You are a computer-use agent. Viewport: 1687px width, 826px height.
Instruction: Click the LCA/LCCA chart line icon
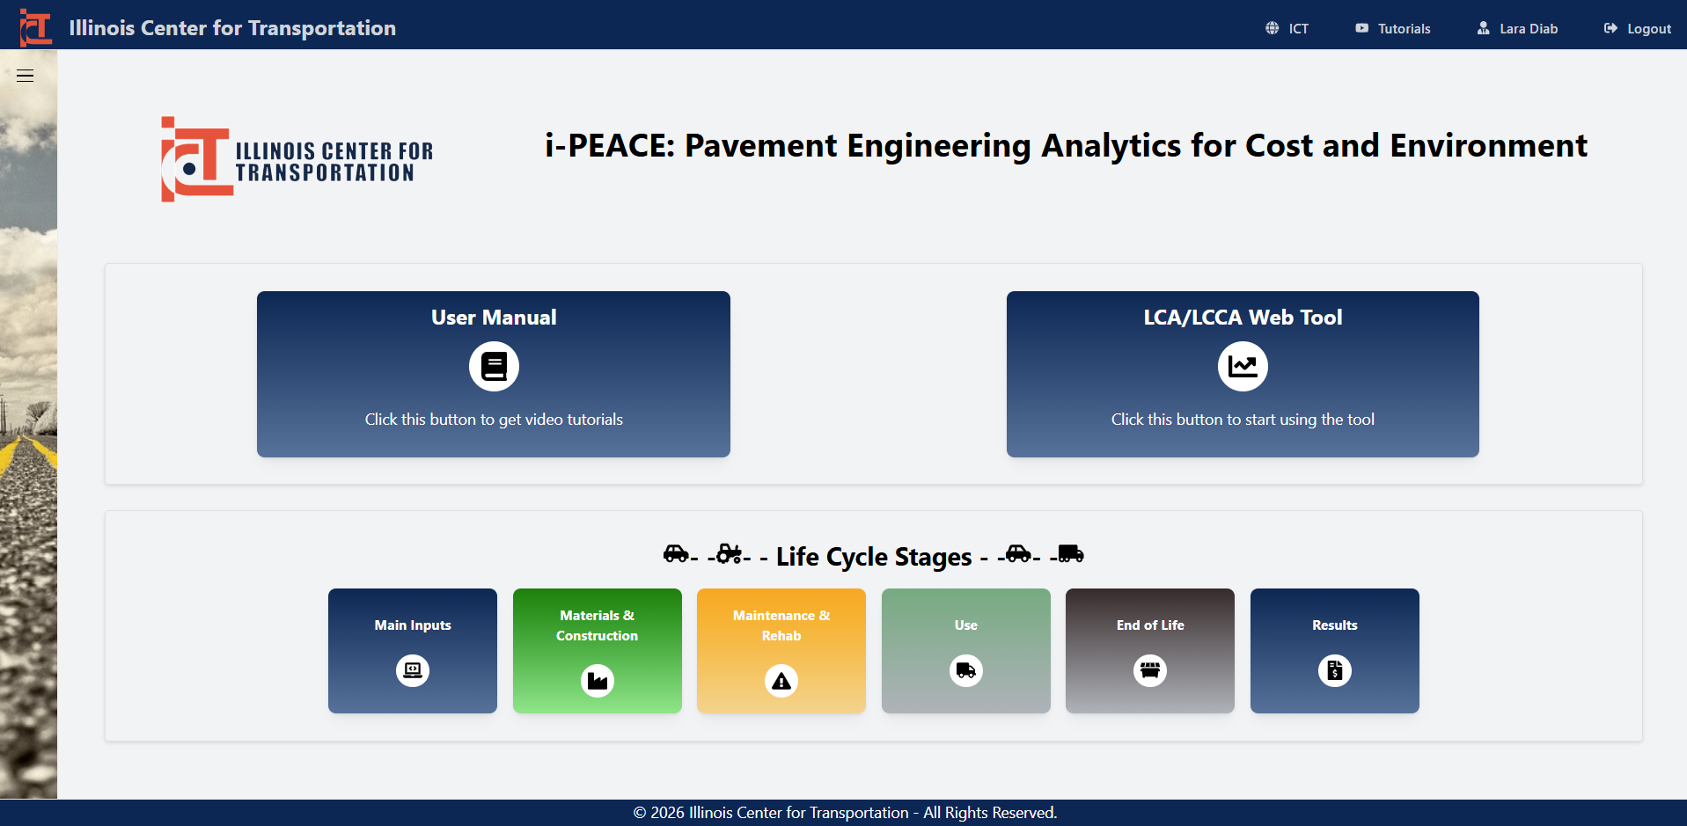pos(1243,366)
